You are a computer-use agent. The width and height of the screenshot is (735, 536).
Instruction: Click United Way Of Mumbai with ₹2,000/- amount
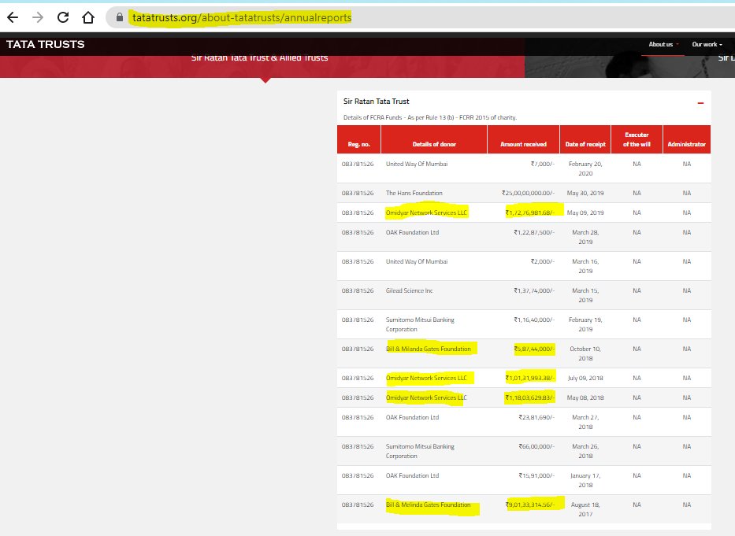click(x=417, y=261)
